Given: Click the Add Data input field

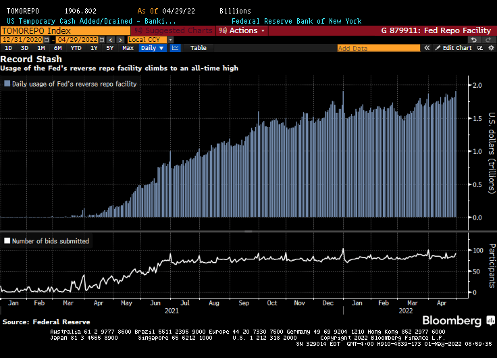Looking at the screenshot, I should click(x=378, y=49).
